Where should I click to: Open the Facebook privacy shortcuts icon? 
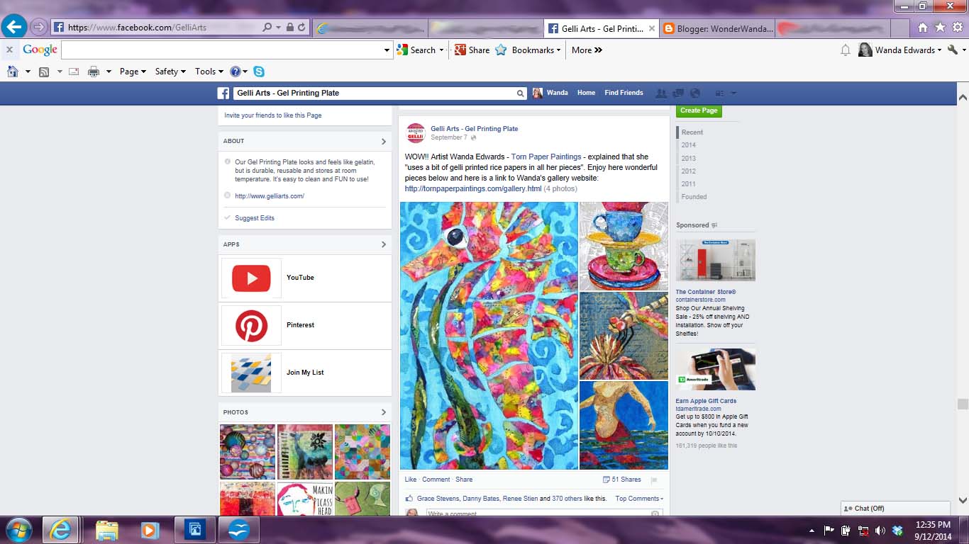tap(719, 93)
